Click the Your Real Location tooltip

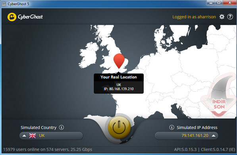(119, 83)
